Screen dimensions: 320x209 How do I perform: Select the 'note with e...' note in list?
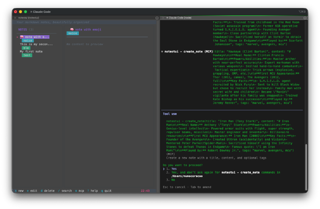[35, 37]
